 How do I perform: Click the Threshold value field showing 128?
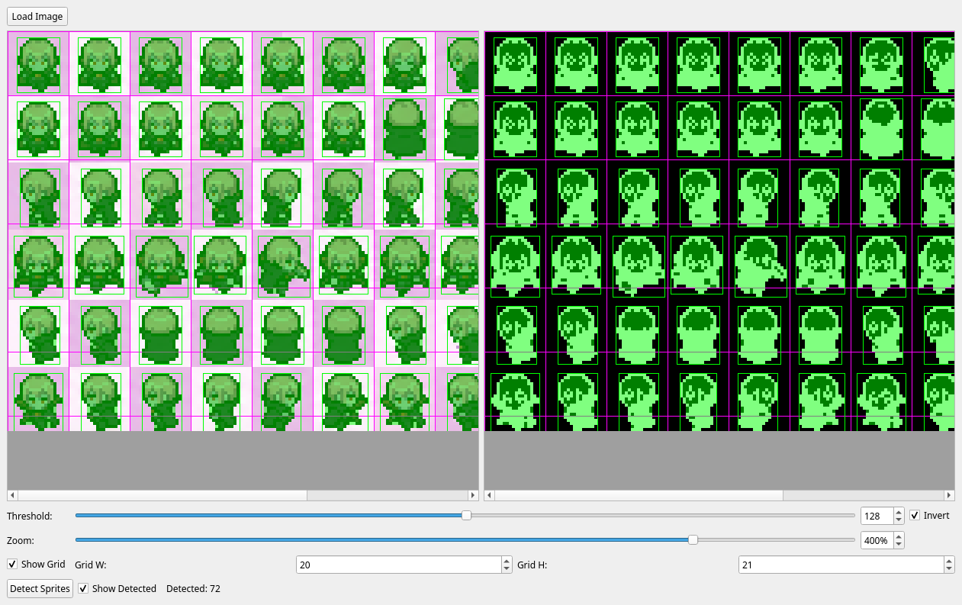[x=877, y=516]
